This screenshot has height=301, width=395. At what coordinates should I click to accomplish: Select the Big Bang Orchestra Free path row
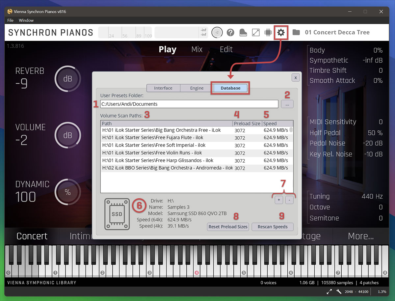click(x=195, y=130)
